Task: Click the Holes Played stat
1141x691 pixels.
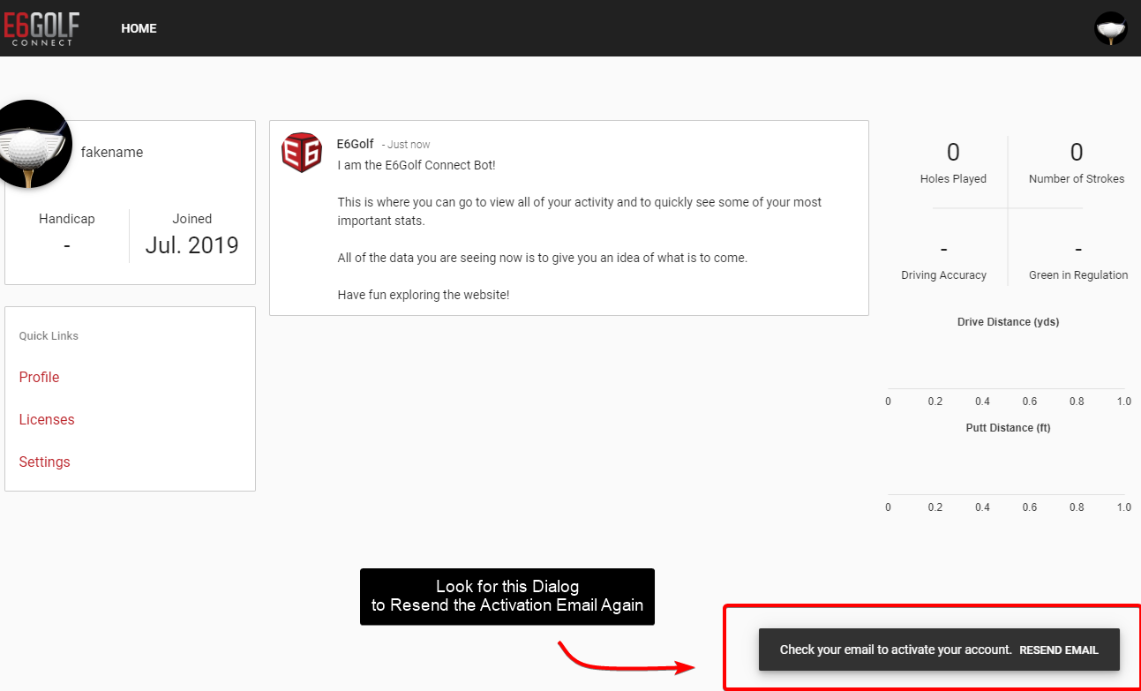Action: 953,163
